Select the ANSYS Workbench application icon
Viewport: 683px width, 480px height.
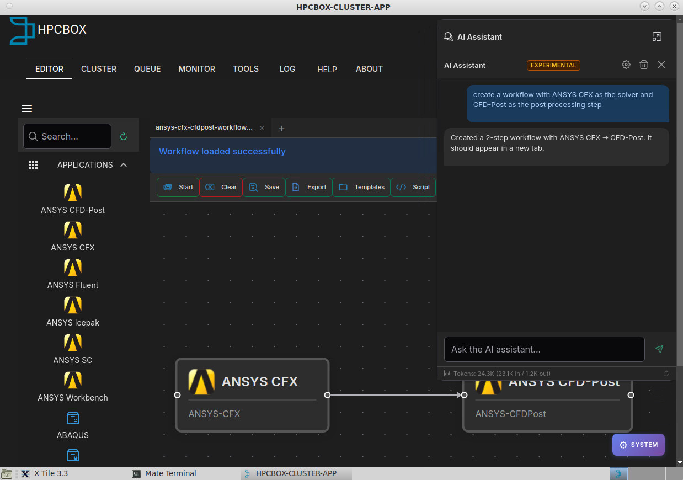tap(73, 380)
